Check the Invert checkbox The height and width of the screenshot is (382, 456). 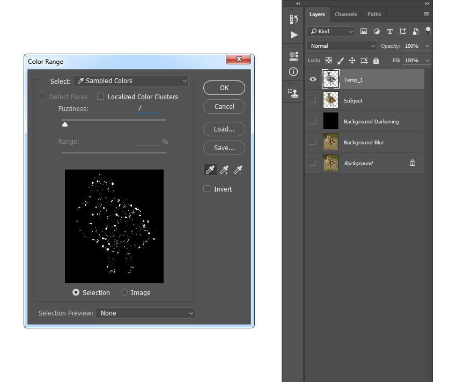(x=207, y=189)
